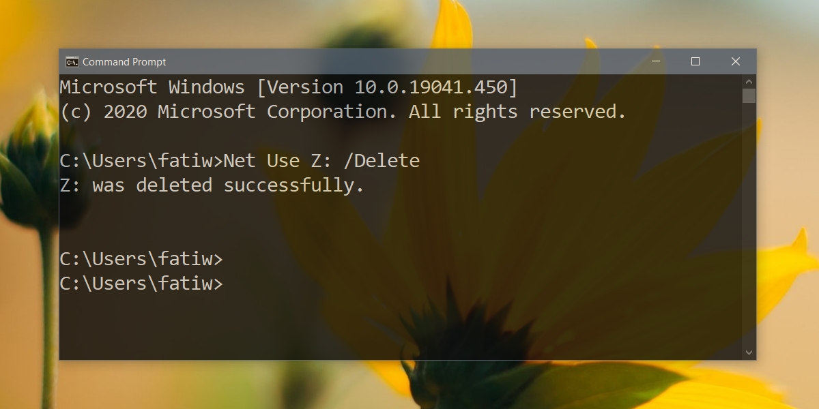Click empty title bar area
Screen dimensions: 819x409
pos(403,61)
